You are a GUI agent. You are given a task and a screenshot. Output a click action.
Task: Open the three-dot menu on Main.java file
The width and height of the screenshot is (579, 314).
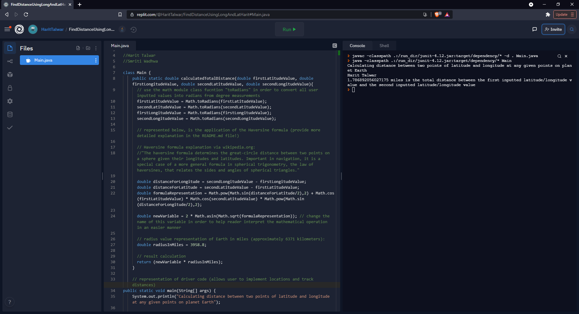pos(96,60)
